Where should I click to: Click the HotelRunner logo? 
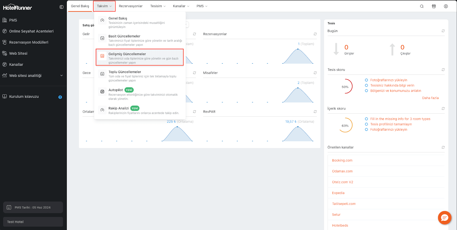click(x=18, y=7)
